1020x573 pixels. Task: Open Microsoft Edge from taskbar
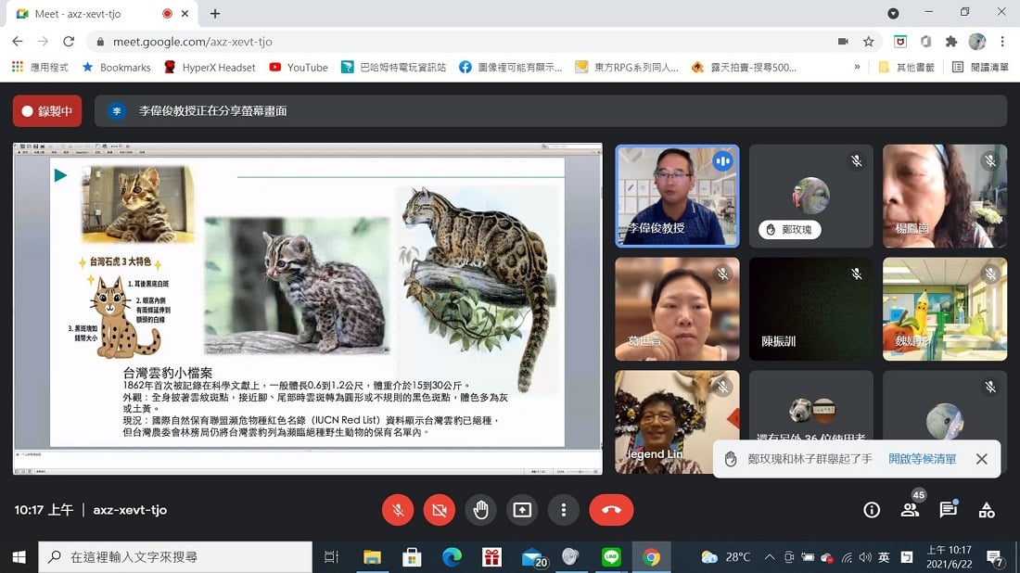pyautogui.click(x=452, y=557)
